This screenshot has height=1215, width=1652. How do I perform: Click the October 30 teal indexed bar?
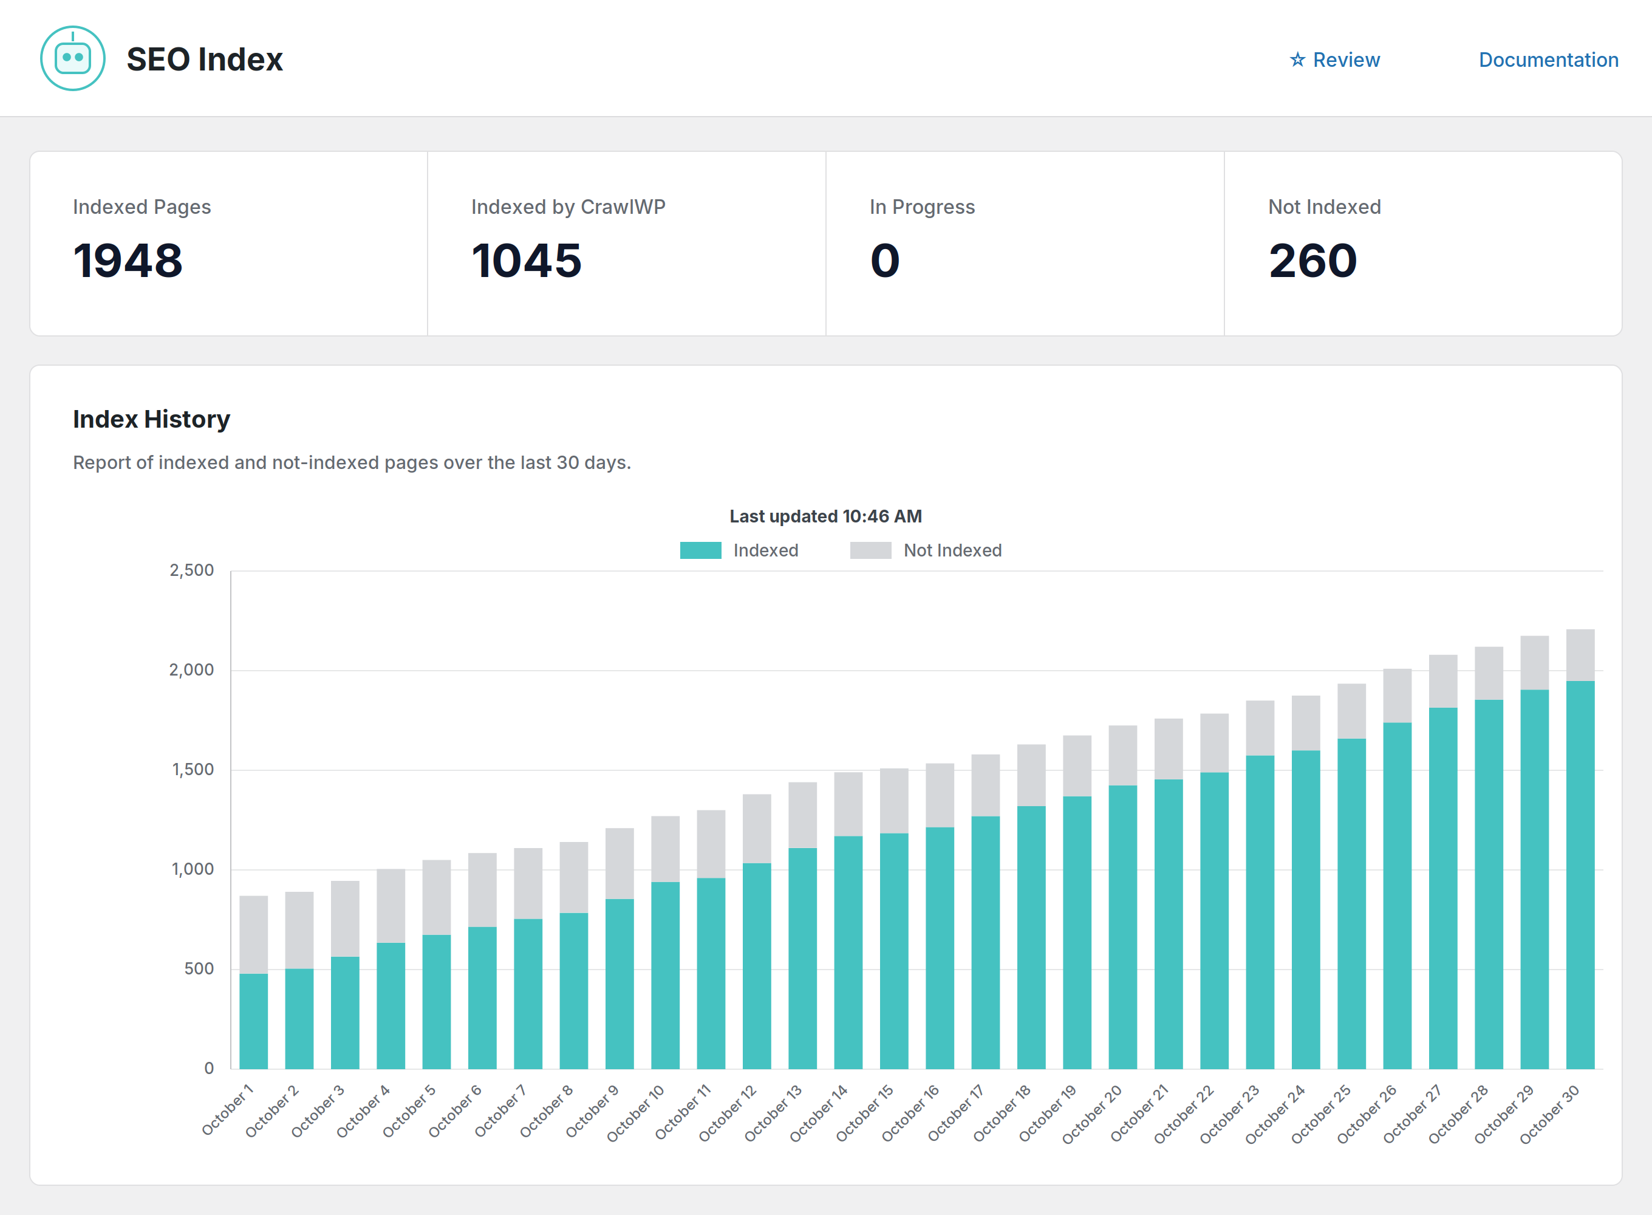(1580, 875)
